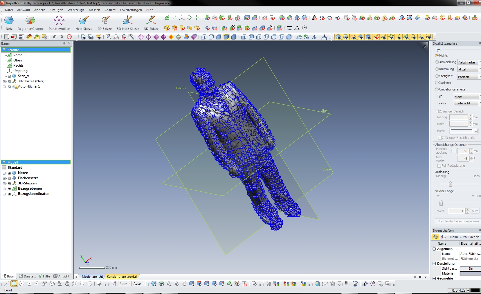Viewport: 481px width, 294px height.
Task: Choose the Krümmung analysis option
Action: (x=437, y=69)
